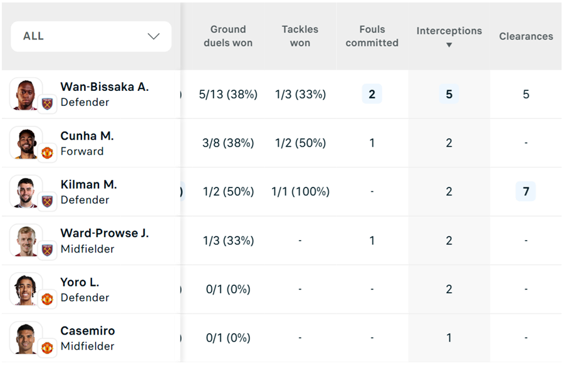This screenshot has height=366, width=564.
Task: Sort by Clearances column
Action: [526, 36]
